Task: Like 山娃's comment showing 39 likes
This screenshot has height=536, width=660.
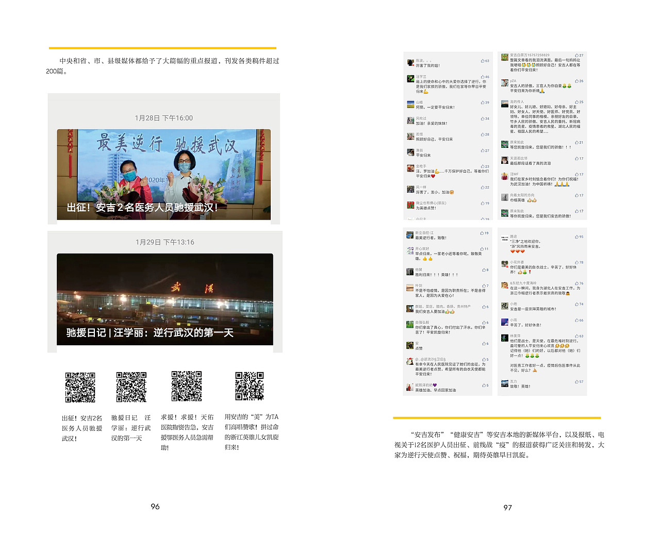Action: click(x=482, y=103)
